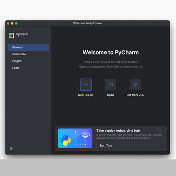This screenshot has height=176, width=176.
Task: Click the 'Take a quick onboarding tour' title
Action: [x=118, y=131]
